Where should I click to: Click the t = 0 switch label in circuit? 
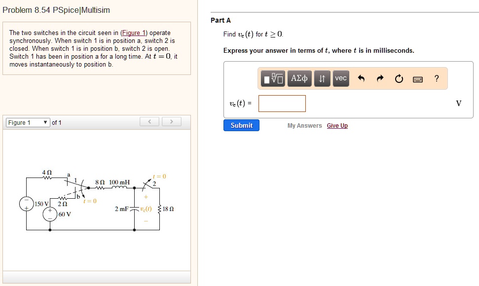[161, 175]
